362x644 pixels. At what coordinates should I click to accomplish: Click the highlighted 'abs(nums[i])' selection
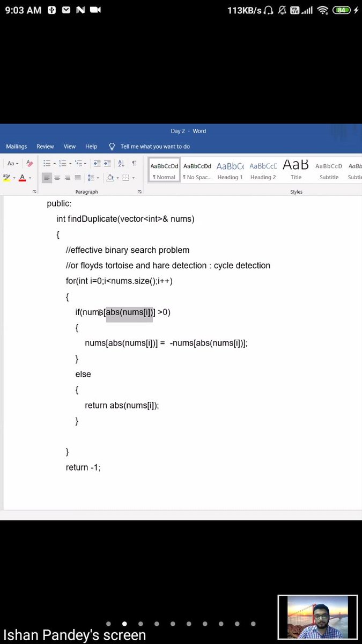click(x=130, y=312)
